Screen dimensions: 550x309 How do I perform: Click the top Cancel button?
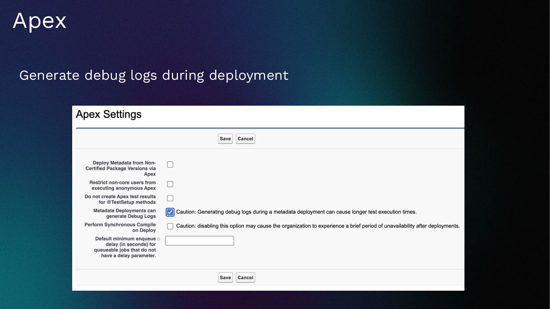coord(245,138)
